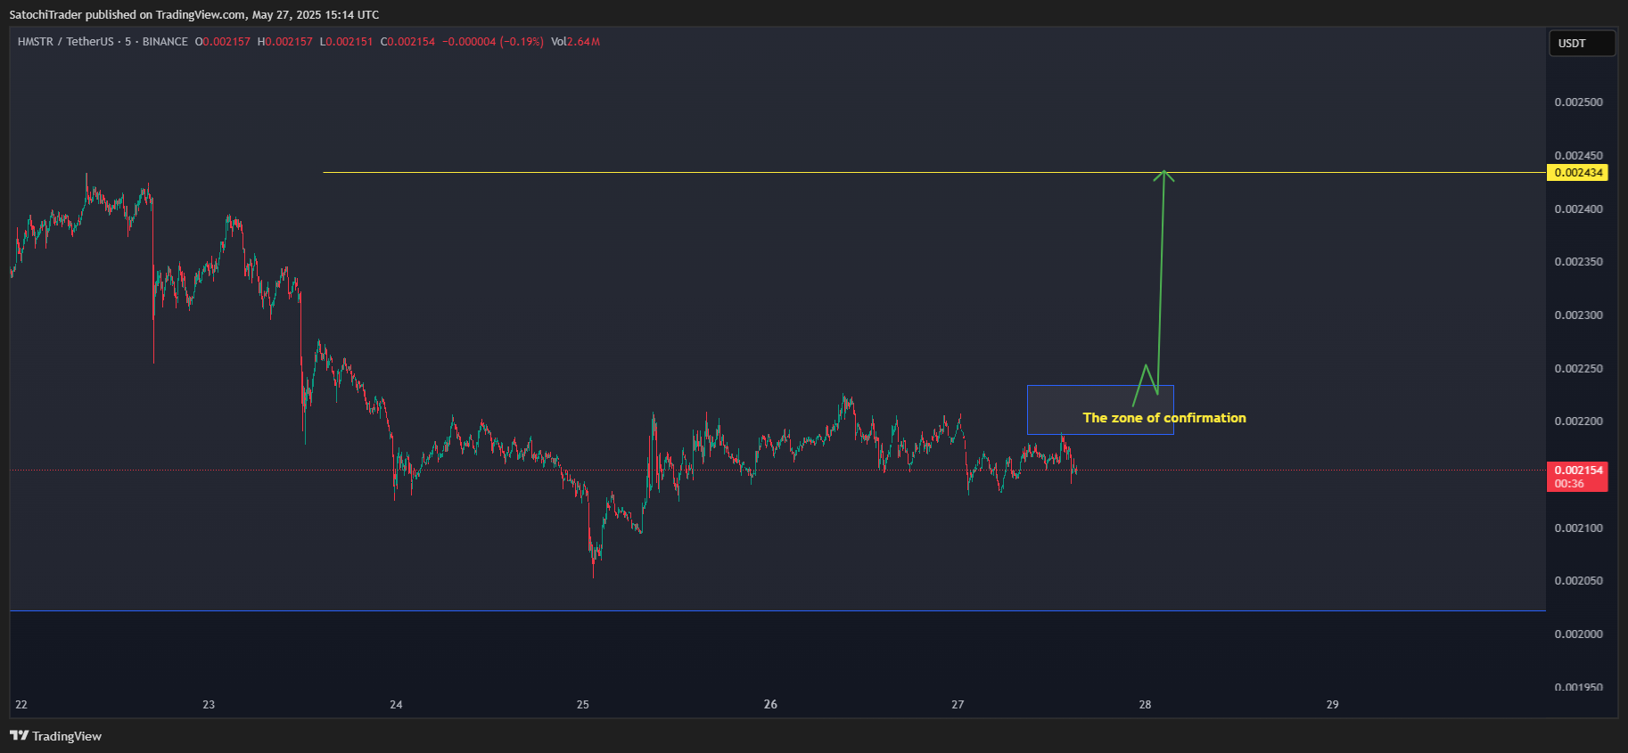The height and width of the screenshot is (753, 1628).
Task: Click the 0.002500 price axis value
Action: (1578, 102)
